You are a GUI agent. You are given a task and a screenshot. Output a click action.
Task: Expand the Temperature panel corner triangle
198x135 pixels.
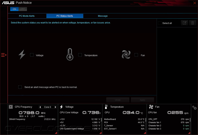click(145, 133)
